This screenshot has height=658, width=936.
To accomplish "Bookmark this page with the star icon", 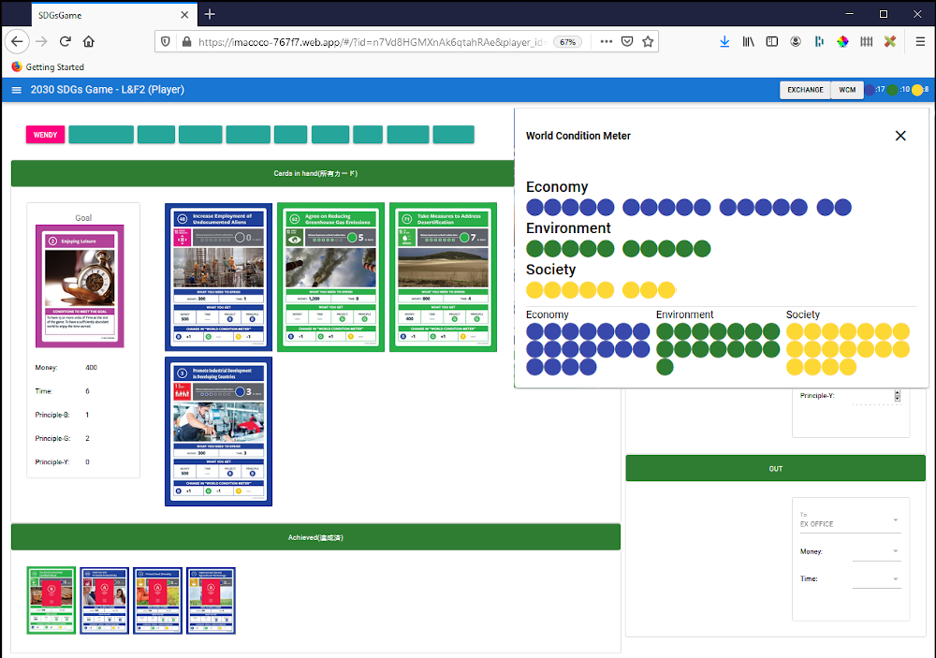I will tap(648, 42).
